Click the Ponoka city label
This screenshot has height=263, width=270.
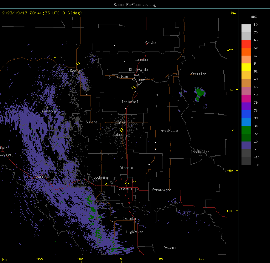tap(150, 42)
